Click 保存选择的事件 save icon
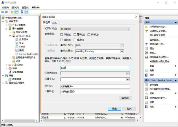 (x=146, y=98)
